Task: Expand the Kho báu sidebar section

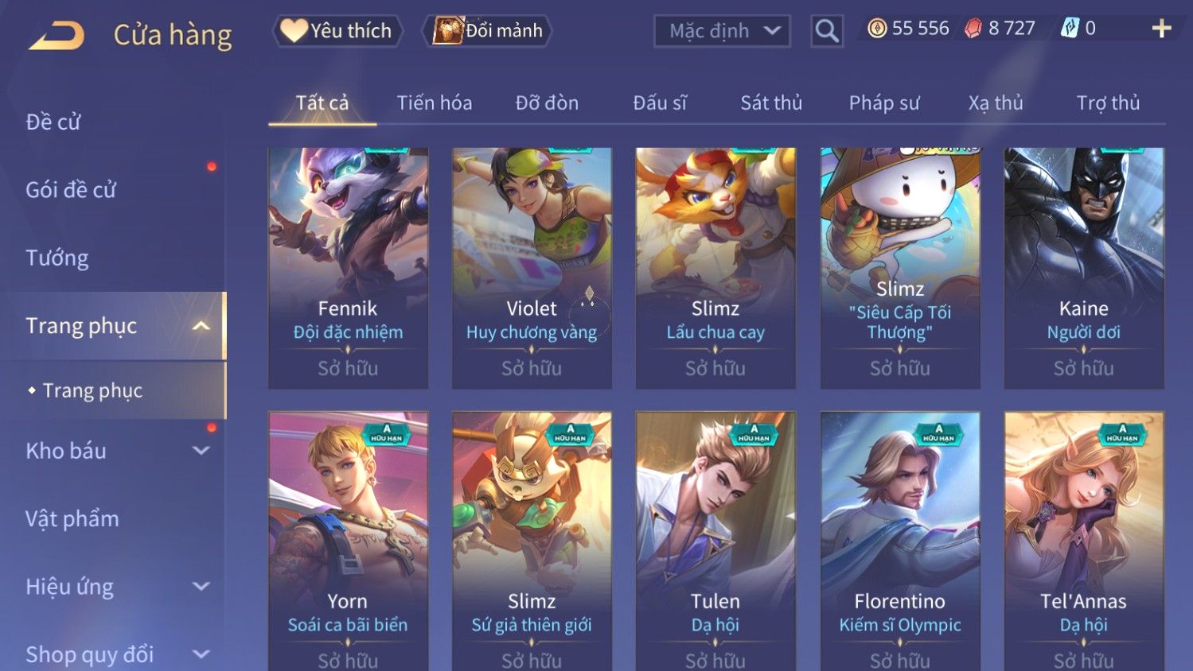Action: (201, 451)
